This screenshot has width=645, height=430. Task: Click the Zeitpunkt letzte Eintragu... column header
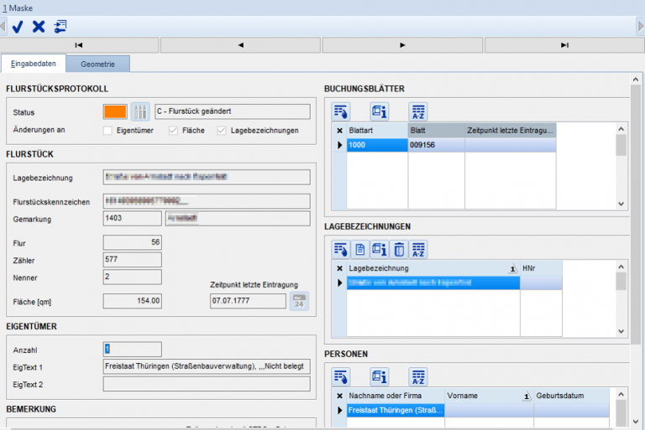pos(511,131)
